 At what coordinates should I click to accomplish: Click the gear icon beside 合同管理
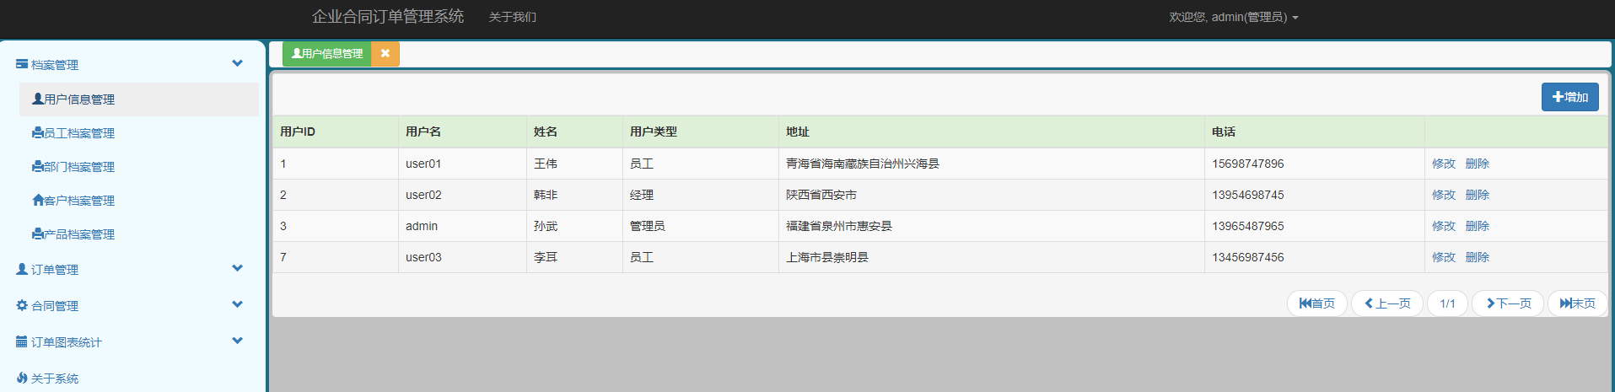[x=22, y=305]
